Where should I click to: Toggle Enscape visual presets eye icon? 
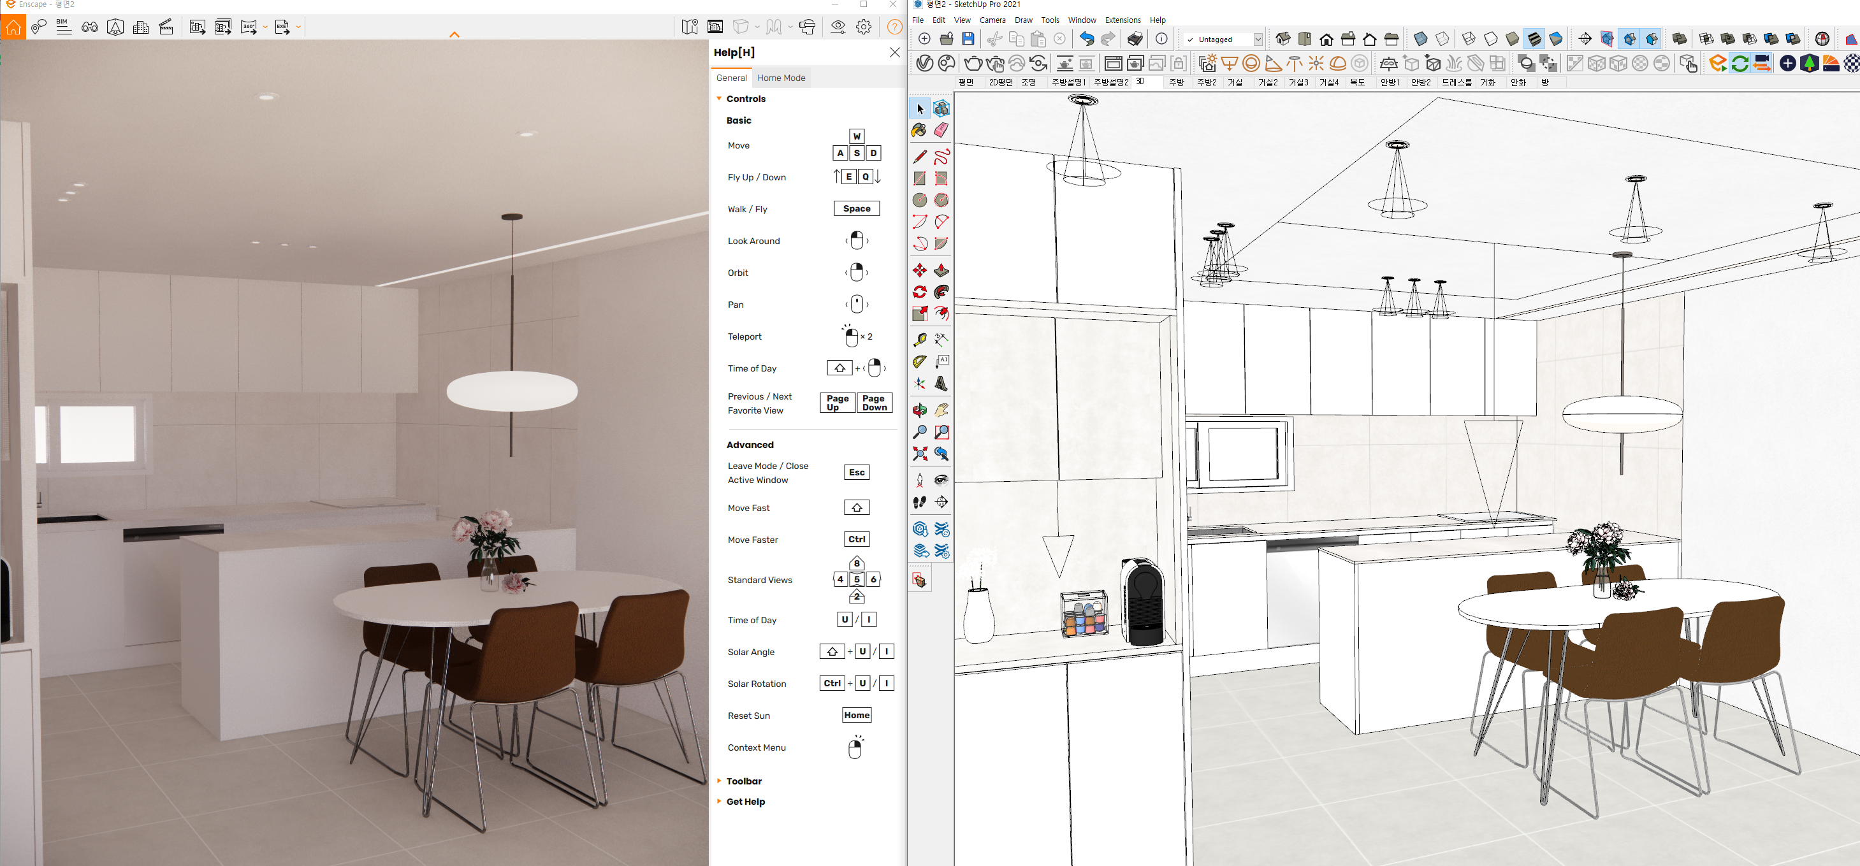tap(838, 27)
